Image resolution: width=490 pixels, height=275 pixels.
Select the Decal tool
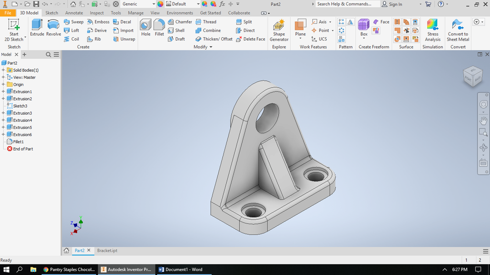122,22
